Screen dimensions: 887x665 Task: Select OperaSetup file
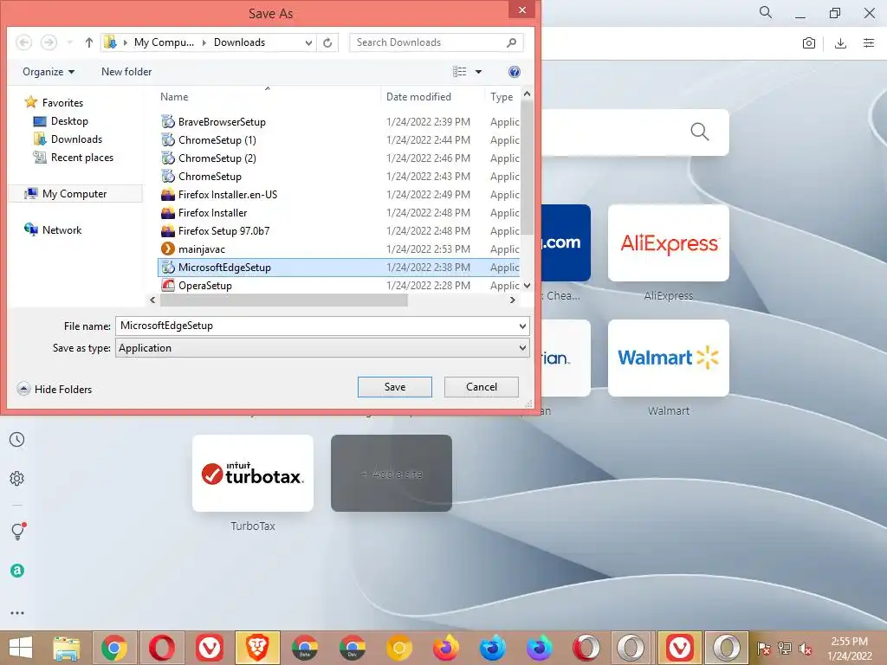point(204,286)
